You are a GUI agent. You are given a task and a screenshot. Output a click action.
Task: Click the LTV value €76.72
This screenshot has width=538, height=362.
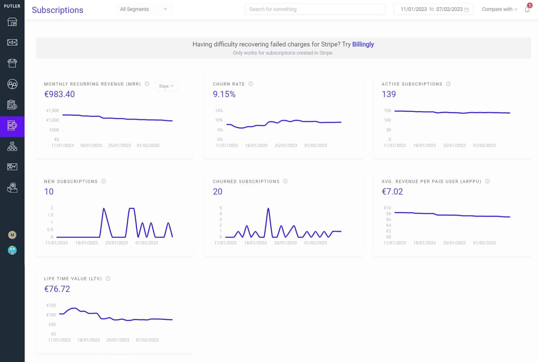pos(57,289)
